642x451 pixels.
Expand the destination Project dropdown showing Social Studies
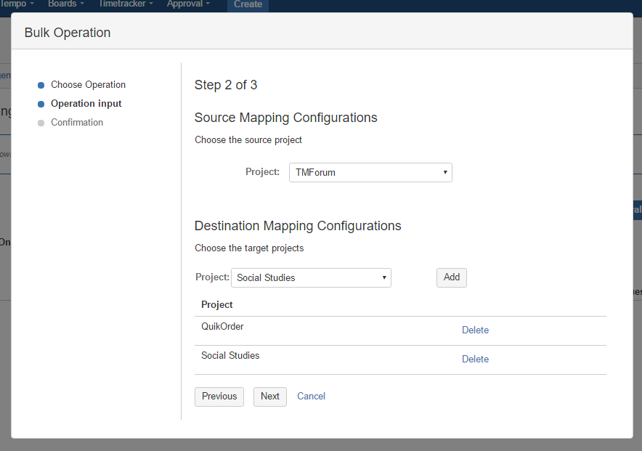(x=311, y=277)
